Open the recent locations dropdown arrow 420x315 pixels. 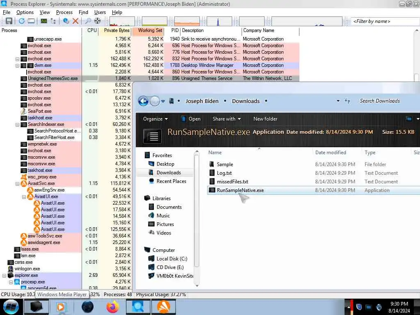click(163, 101)
